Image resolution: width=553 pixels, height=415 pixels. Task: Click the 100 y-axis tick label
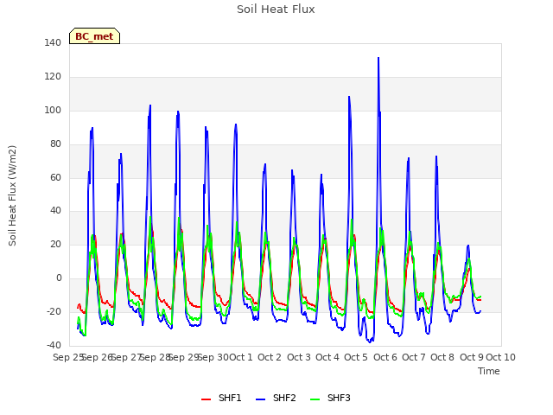tap(53, 110)
